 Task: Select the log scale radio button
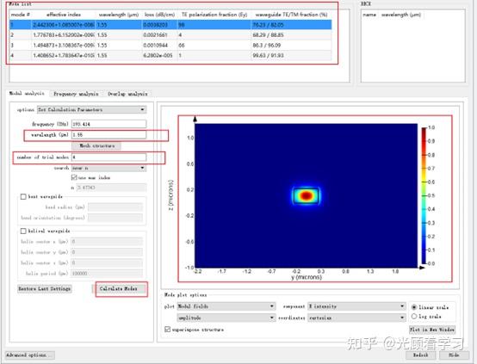pos(414,317)
